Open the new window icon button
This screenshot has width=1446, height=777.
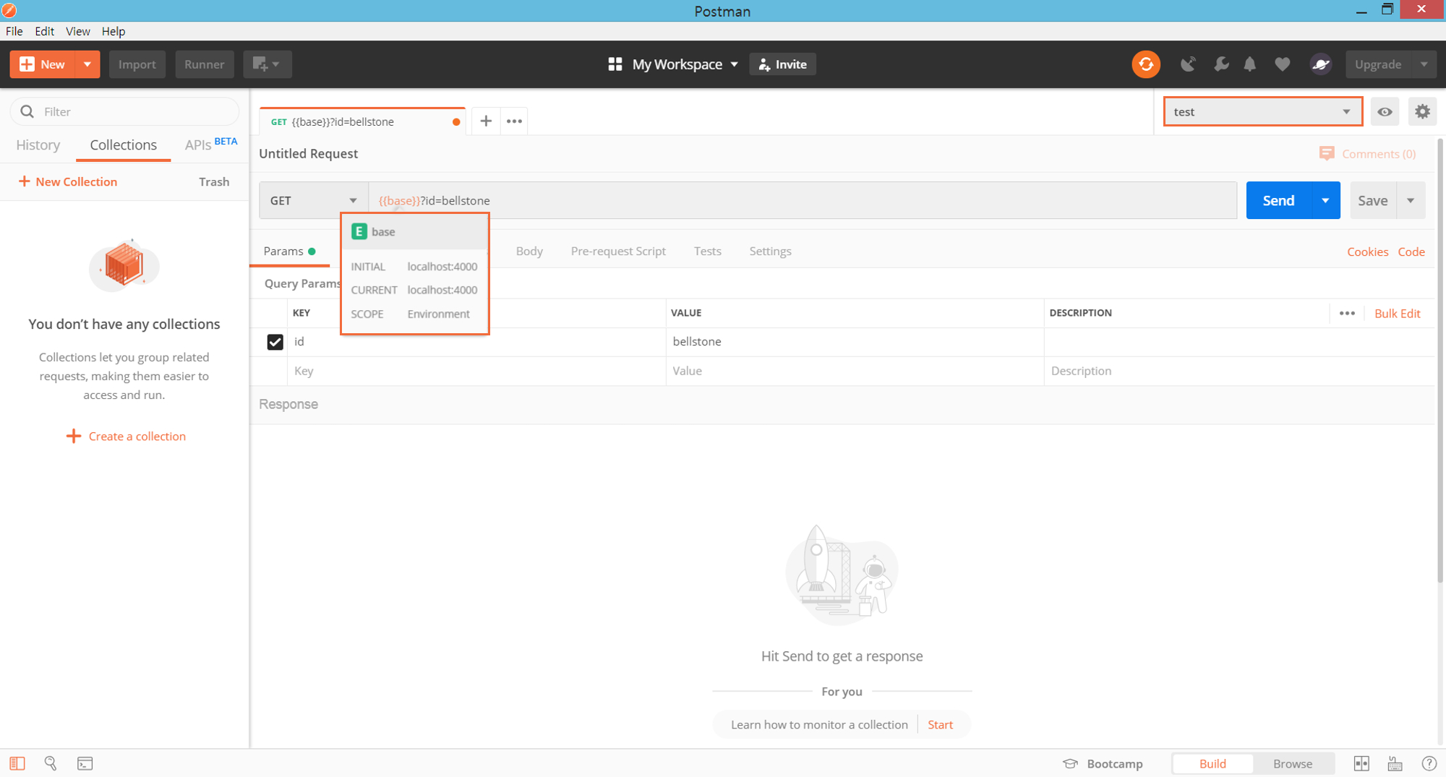coord(267,64)
